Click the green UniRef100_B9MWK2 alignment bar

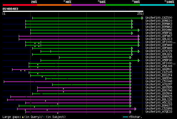tap(79, 27)
